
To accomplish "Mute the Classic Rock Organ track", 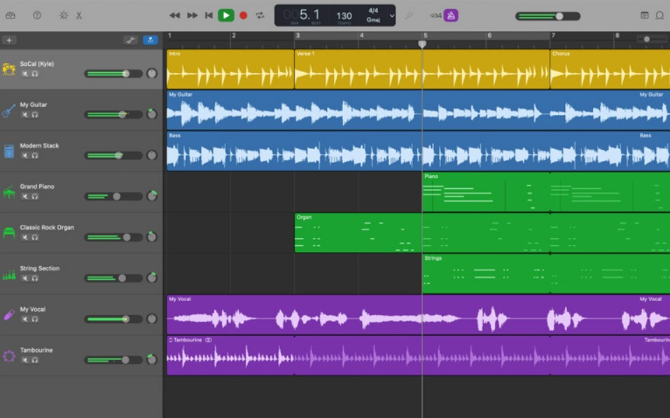I will (25, 237).
